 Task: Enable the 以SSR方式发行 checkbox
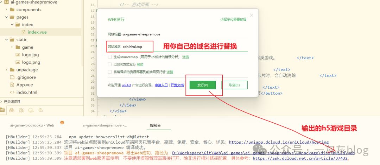point(110,64)
